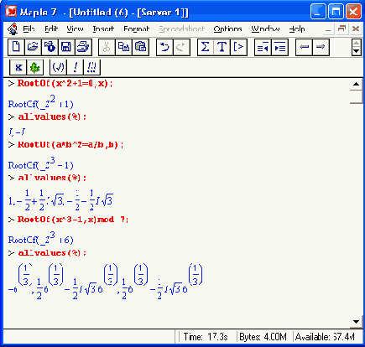The height and width of the screenshot is (347, 365).
Task: Open the Options menu
Action: click(x=227, y=28)
